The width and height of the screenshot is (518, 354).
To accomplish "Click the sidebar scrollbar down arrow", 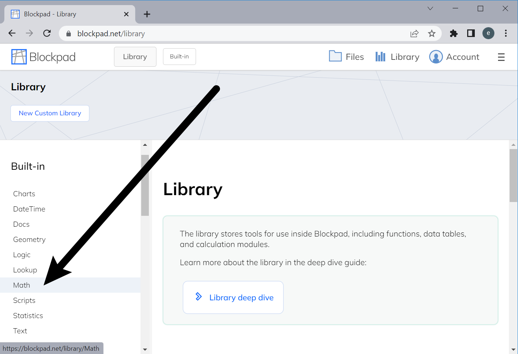I will point(145,350).
